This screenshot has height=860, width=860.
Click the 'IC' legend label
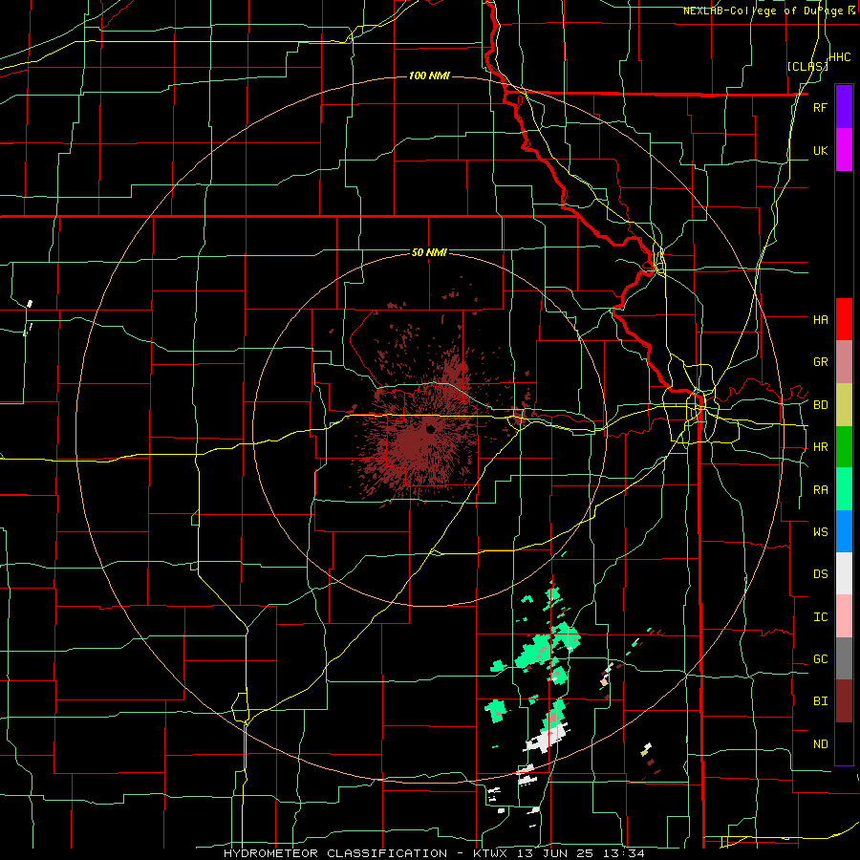click(x=820, y=617)
